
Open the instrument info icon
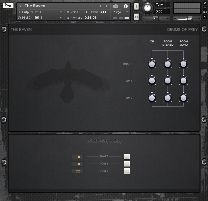(x=125, y=6)
